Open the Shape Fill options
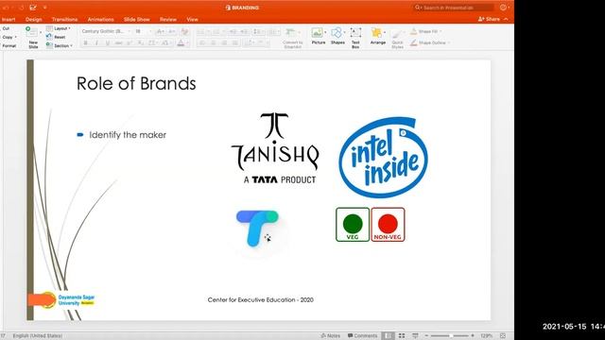 (x=426, y=31)
